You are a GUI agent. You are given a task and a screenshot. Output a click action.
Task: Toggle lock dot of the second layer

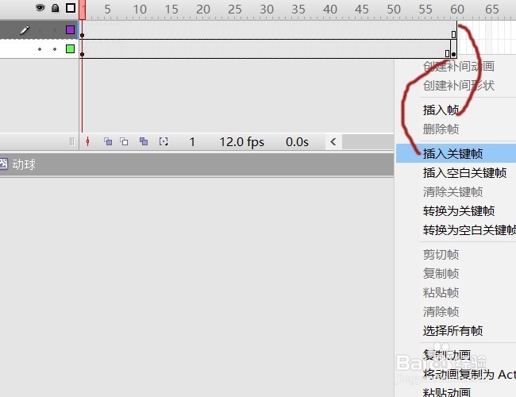(55, 49)
